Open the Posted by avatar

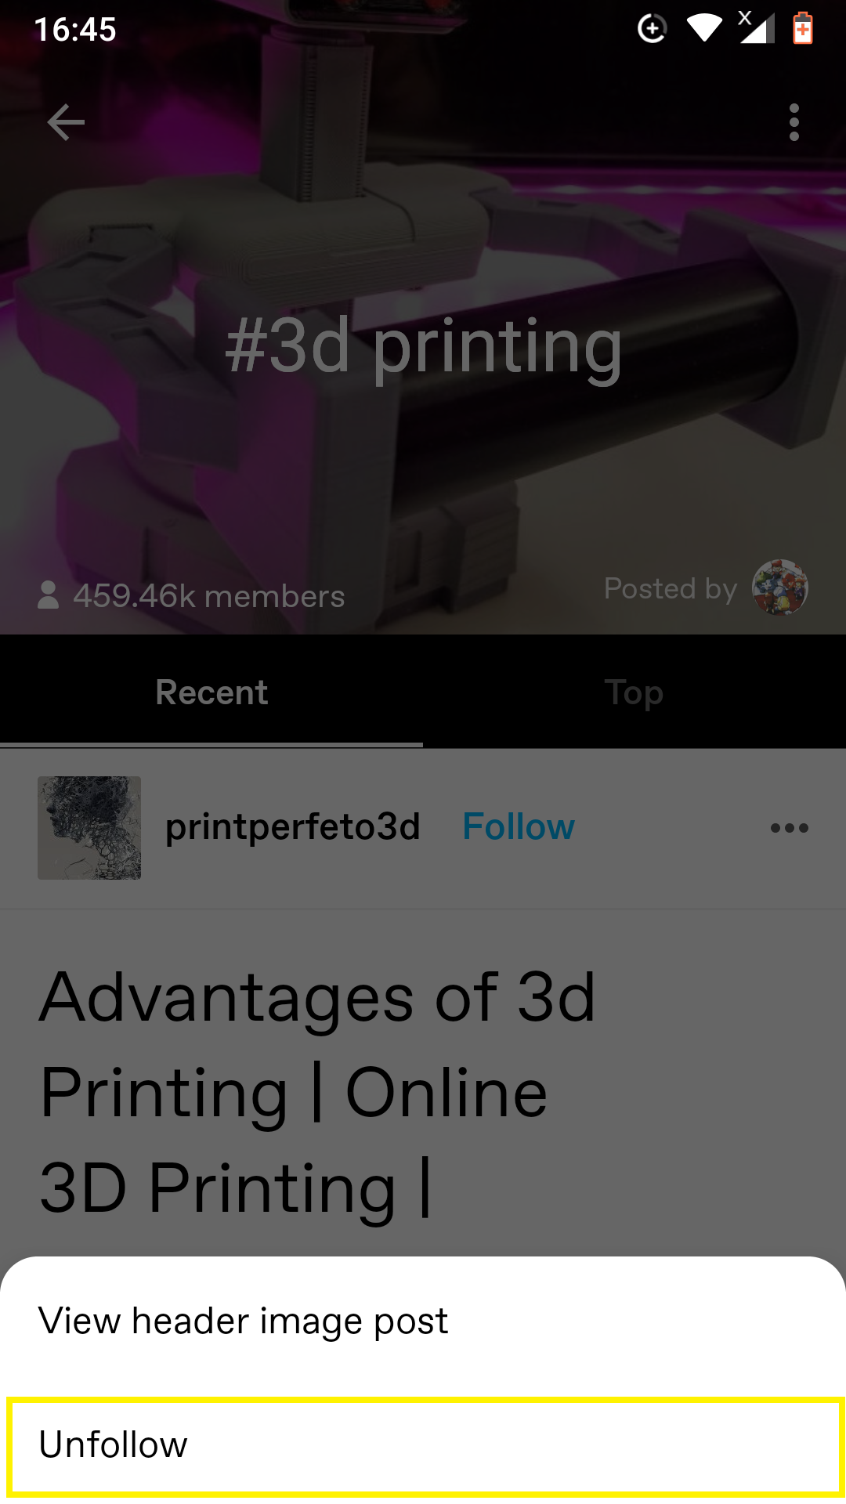[x=780, y=587]
